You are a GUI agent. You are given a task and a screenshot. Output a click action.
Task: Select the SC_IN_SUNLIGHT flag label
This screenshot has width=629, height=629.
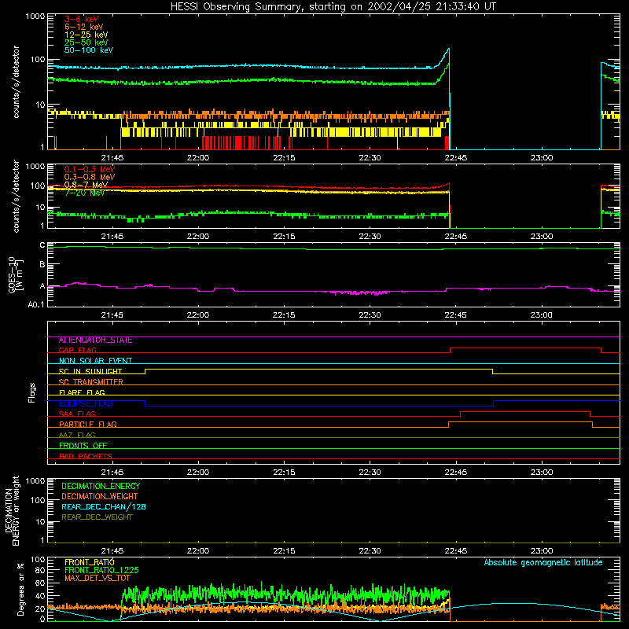click(90, 371)
